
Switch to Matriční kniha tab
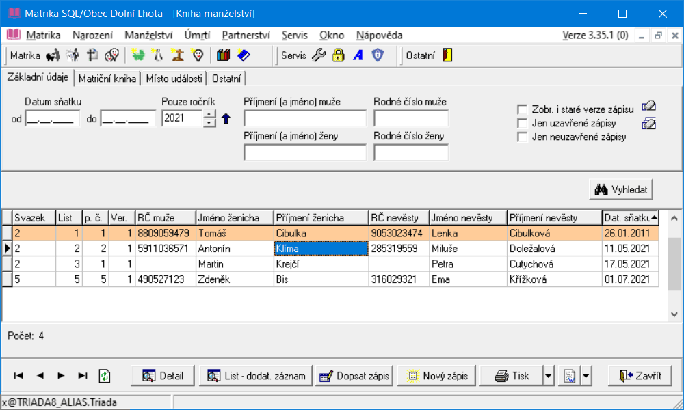click(107, 79)
